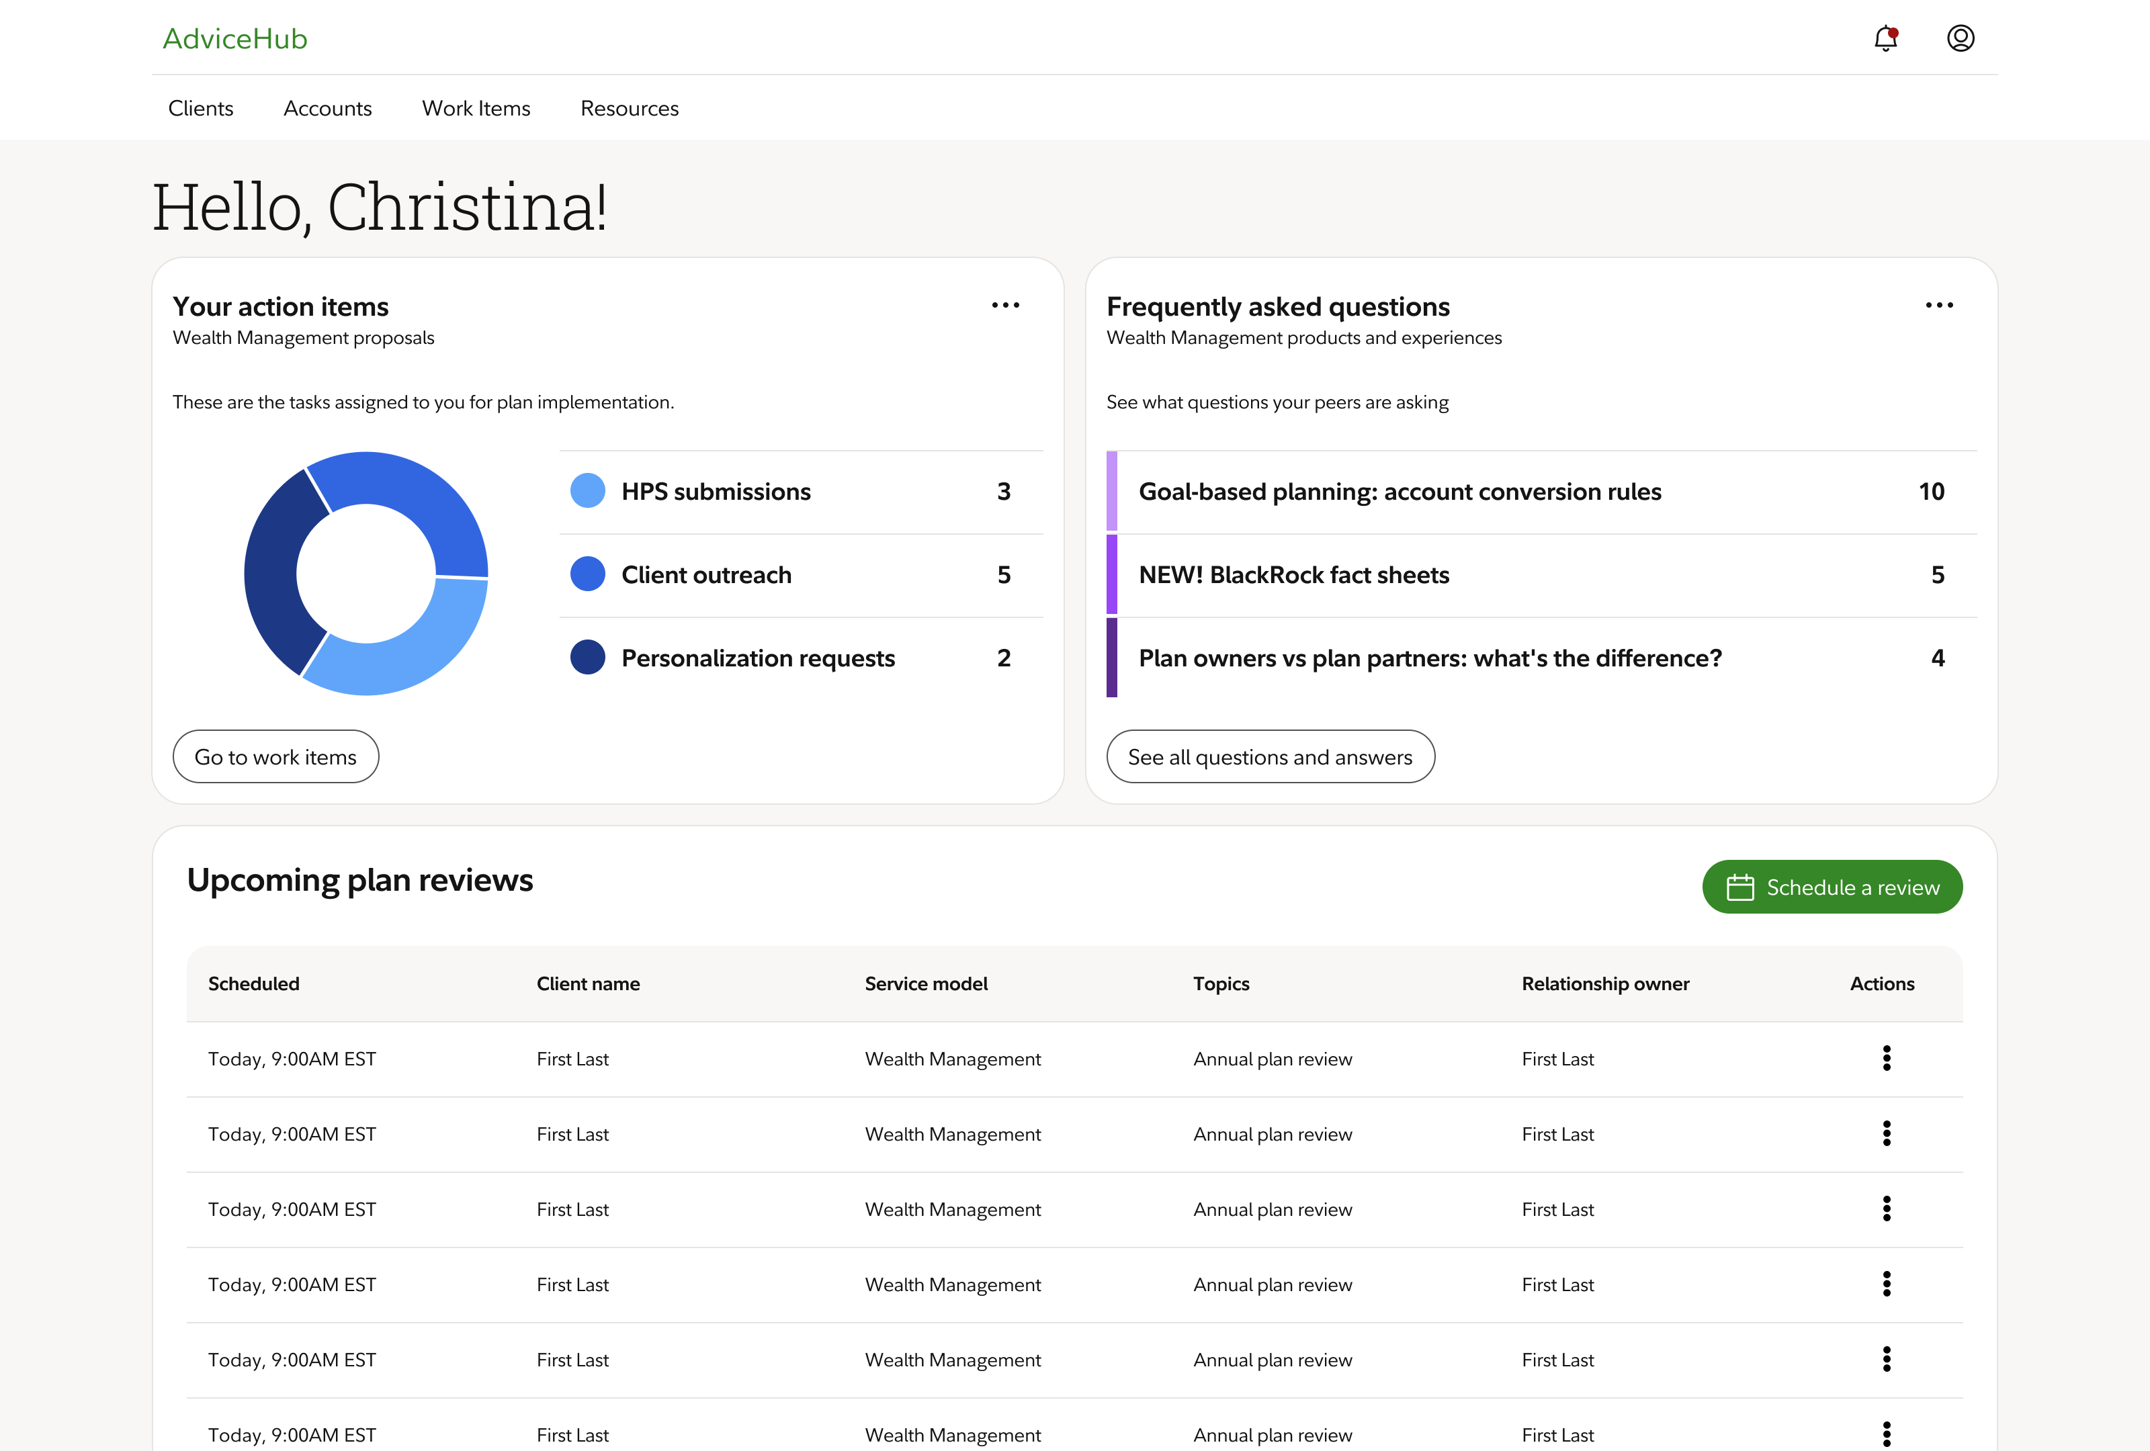
Task: Open the notifications bell icon
Action: (x=1885, y=39)
